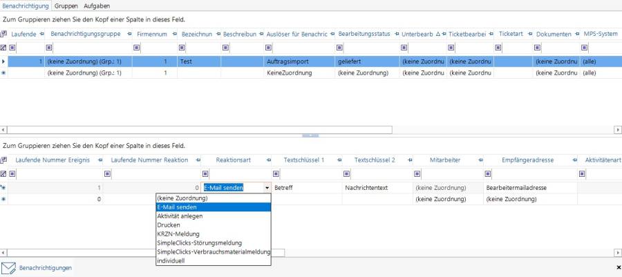This screenshot has height=277, width=622.
Task: Click filter operator box under Empfängeradresse
Action: pyautogui.click(x=488, y=173)
